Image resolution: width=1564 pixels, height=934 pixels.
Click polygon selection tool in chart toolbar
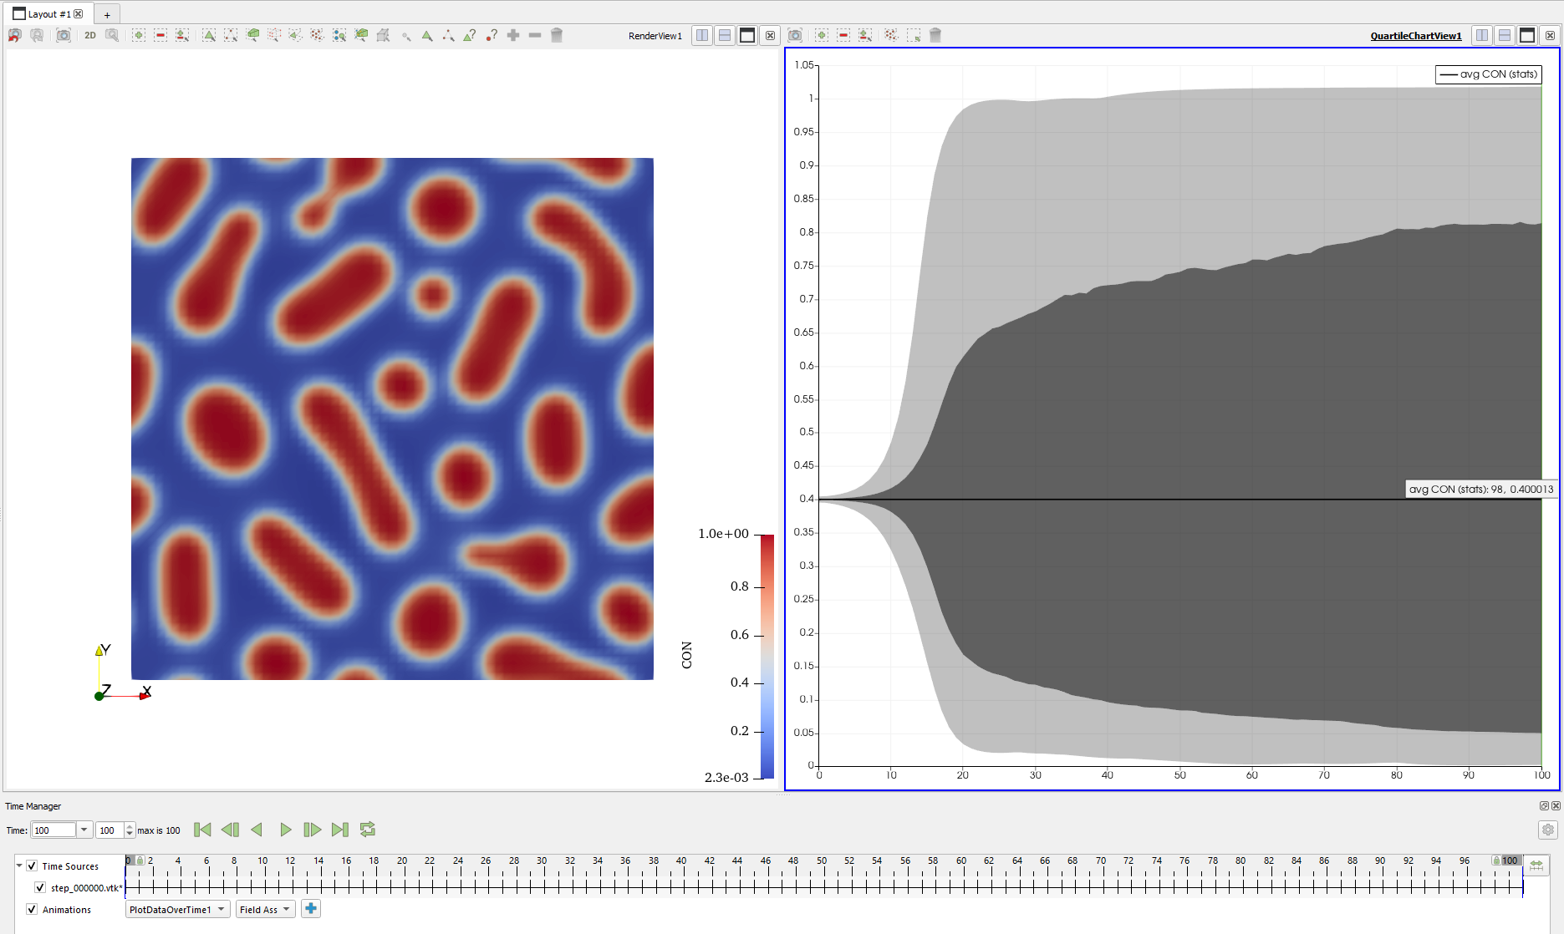tap(892, 35)
